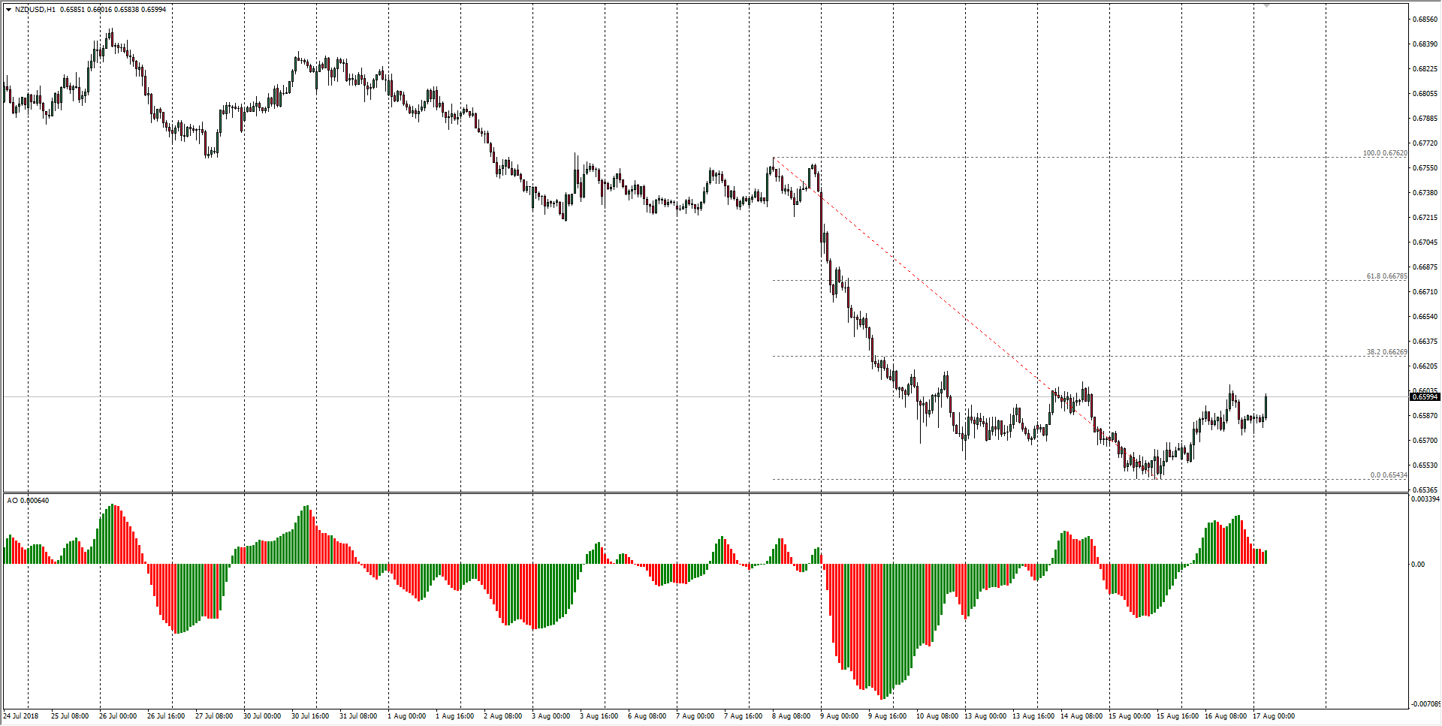This screenshot has width=1442, height=726.
Task: Select the Fibonacci 100.0 level label
Action: click(1384, 153)
